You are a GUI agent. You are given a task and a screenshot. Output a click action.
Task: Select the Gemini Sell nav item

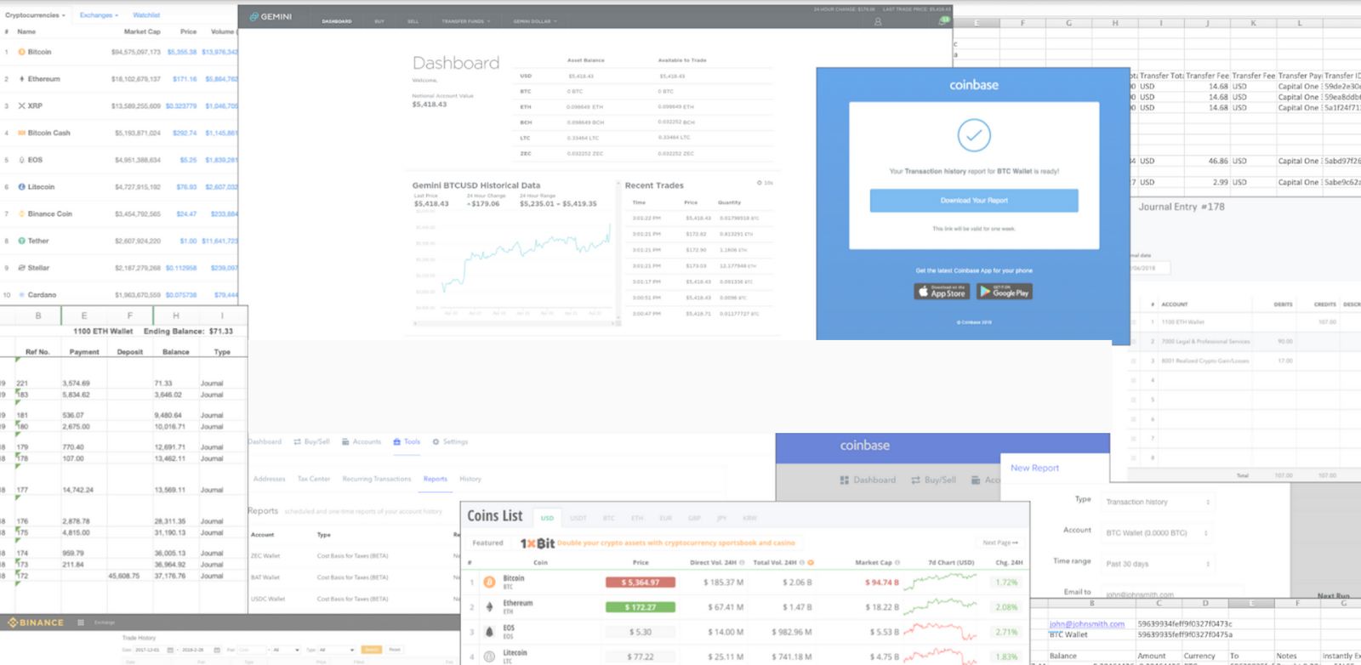pyautogui.click(x=413, y=21)
